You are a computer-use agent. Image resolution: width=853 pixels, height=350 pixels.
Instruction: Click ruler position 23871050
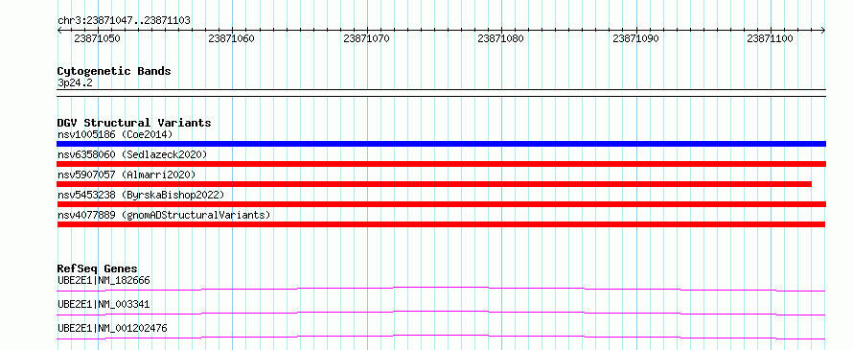tap(98, 38)
